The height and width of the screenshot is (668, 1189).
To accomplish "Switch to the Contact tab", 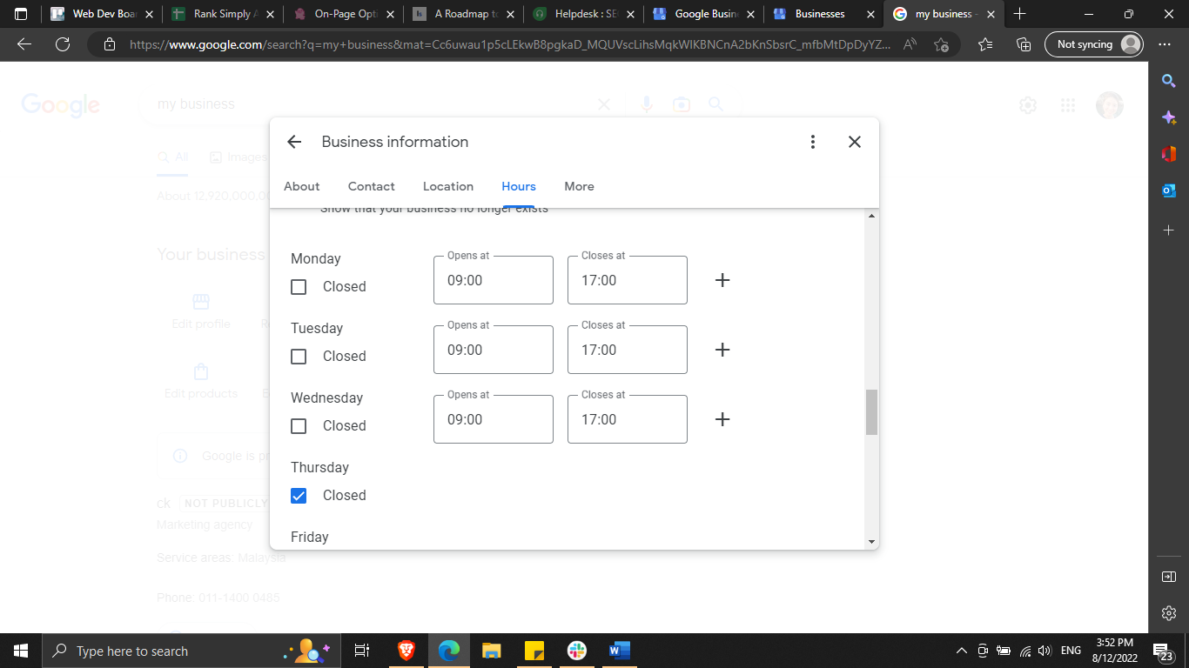I will (x=371, y=186).
